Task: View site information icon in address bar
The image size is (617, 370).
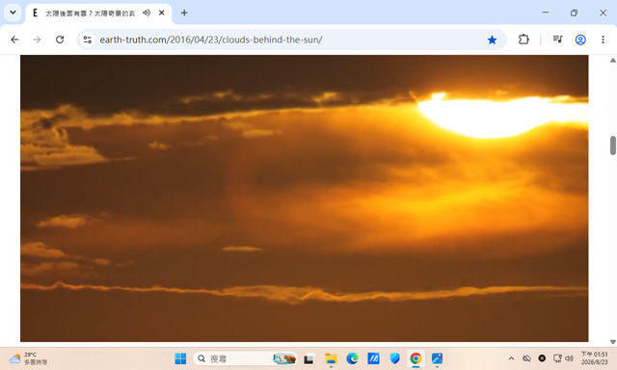Action: pos(88,40)
